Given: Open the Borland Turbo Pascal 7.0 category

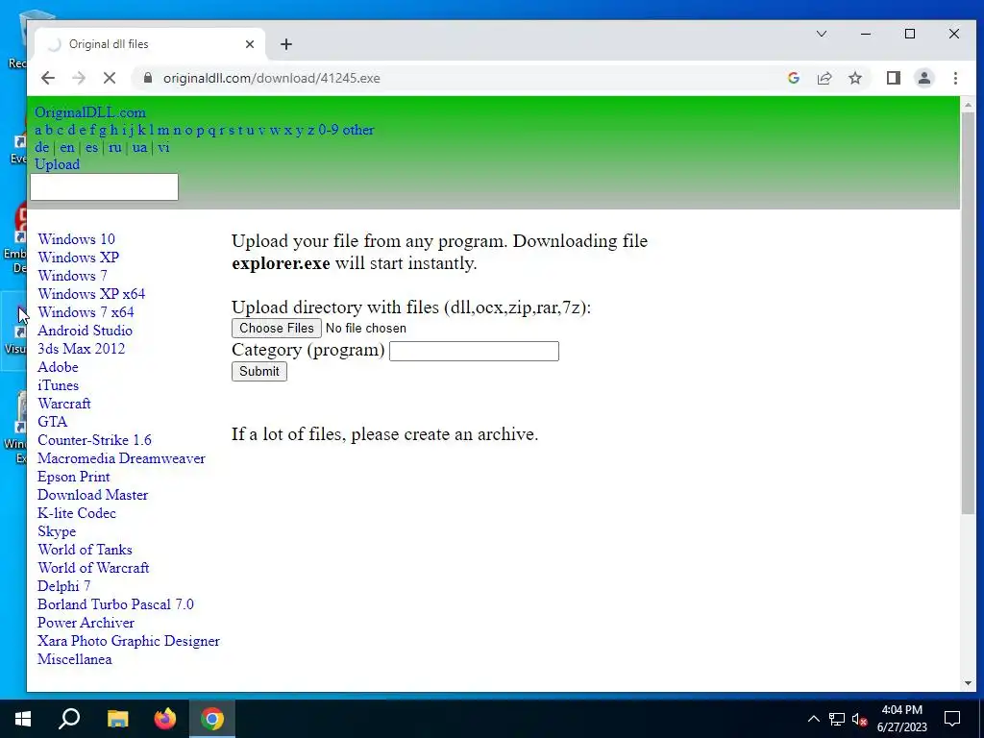Looking at the screenshot, I should 115,604.
